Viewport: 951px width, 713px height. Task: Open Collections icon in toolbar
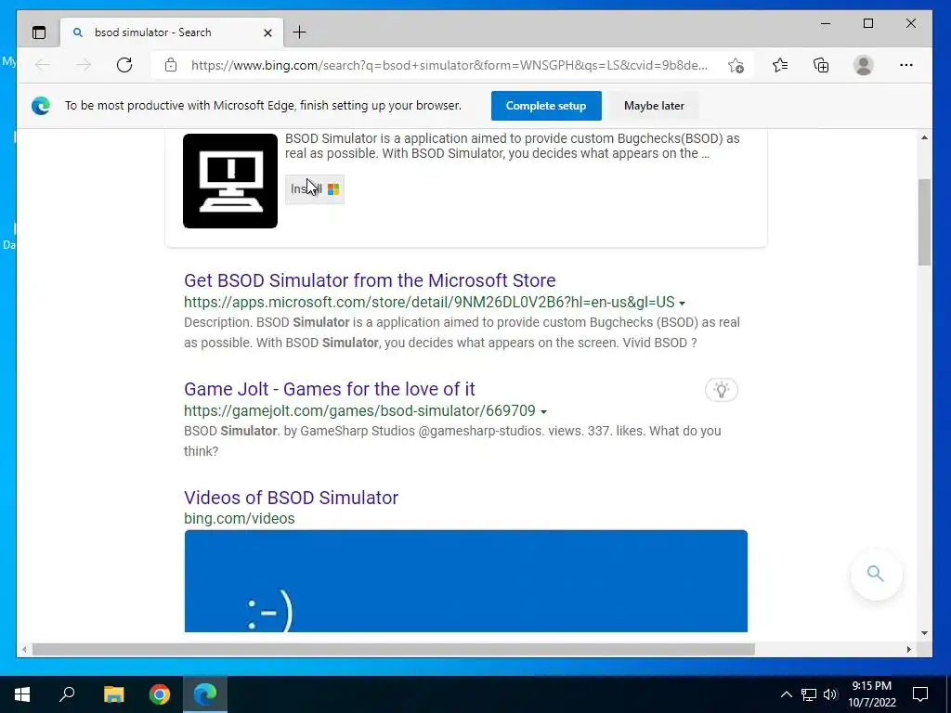pyautogui.click(x=821, y=65)
